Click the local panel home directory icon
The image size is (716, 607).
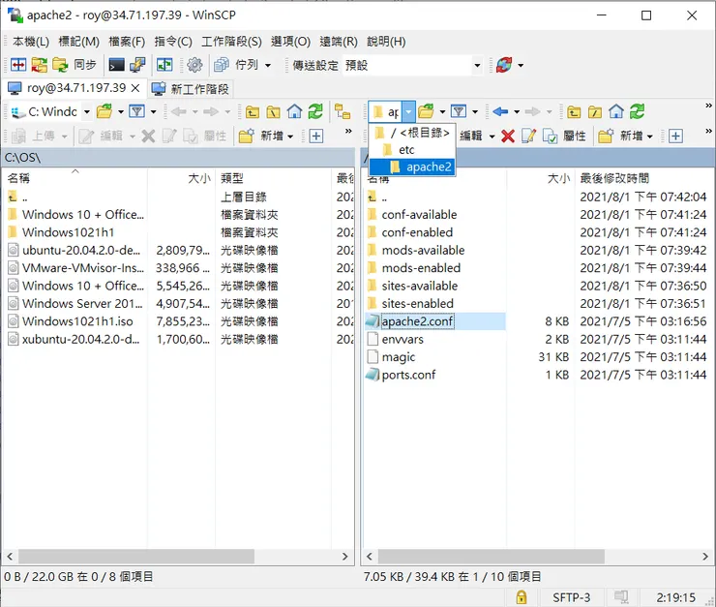tap(294, 111)
